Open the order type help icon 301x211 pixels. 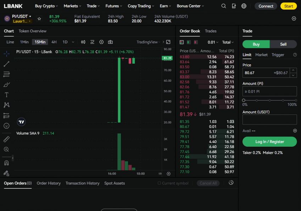295,55
